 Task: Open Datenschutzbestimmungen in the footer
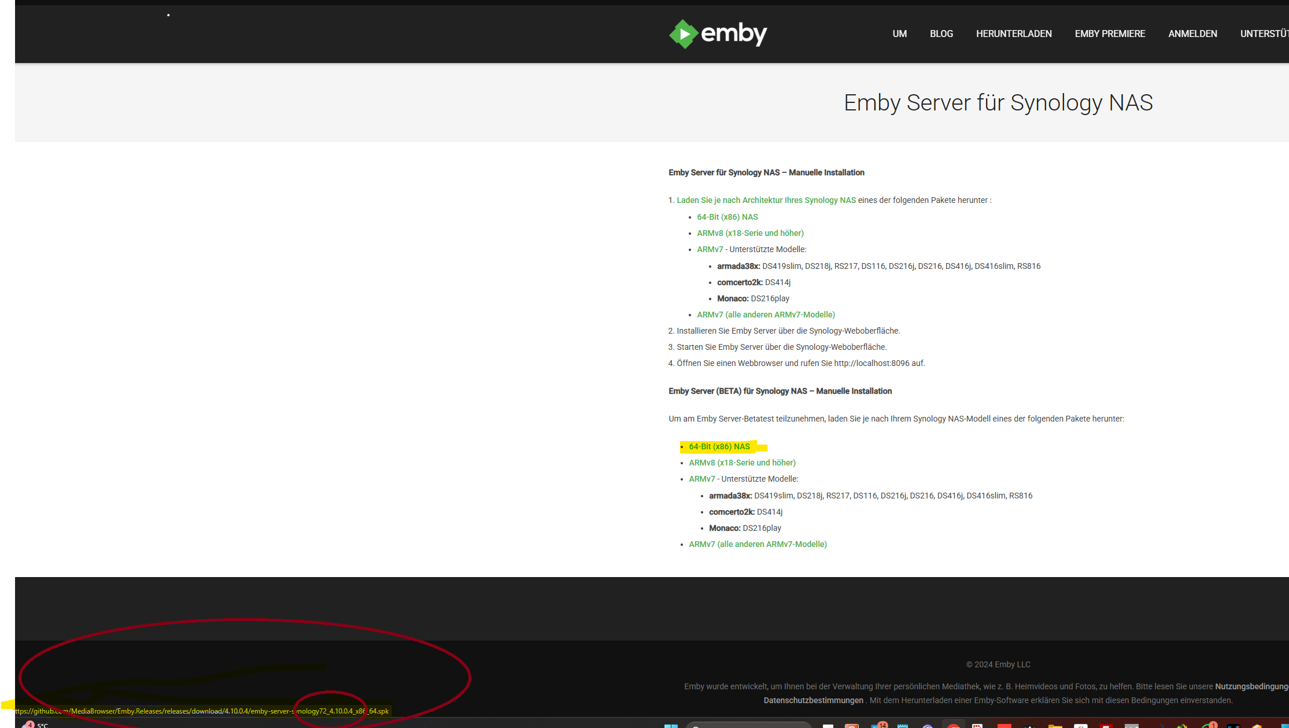[812, 700]
